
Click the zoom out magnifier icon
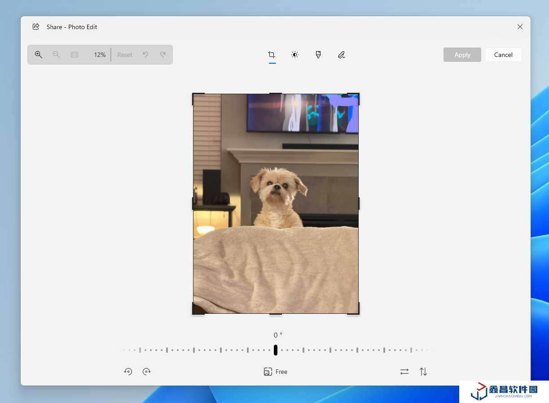tap(57, 55)
